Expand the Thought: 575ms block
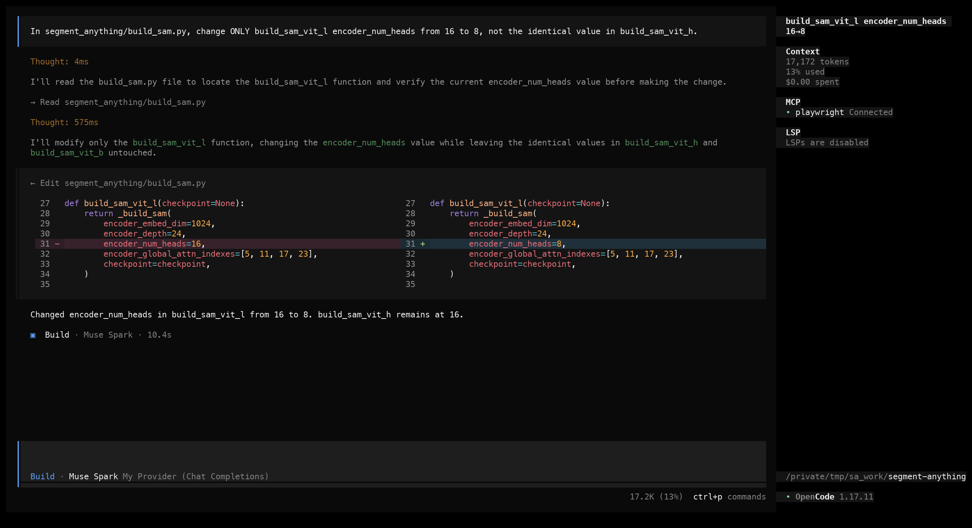This screenshot has height=528, width=972. click(64, 122)
